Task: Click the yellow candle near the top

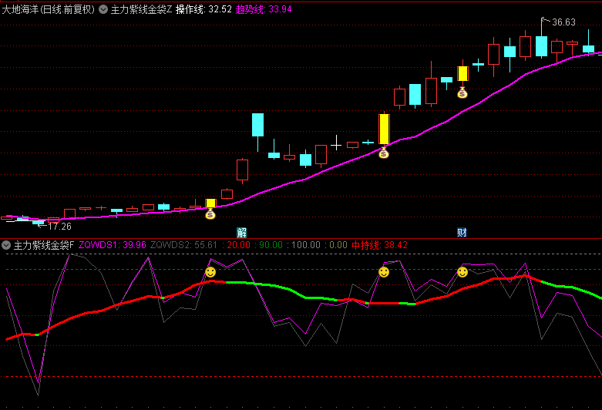Action: pos(462,73)
